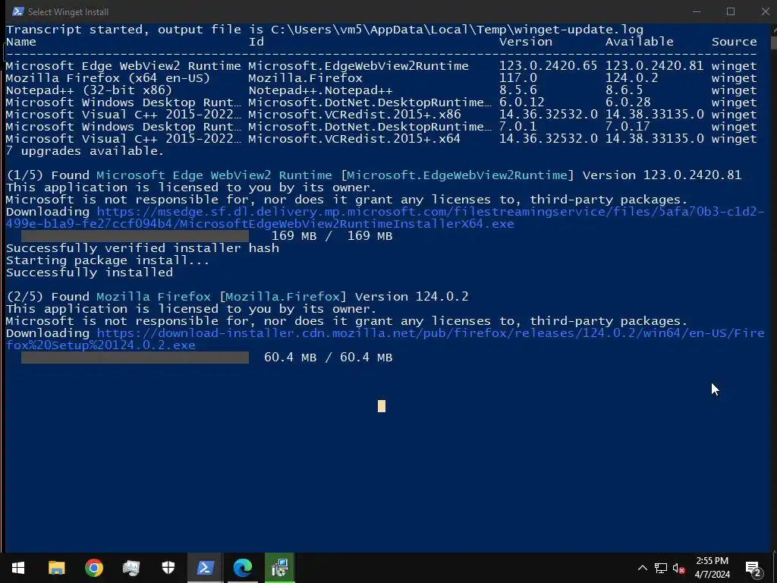777x583 pixels.
Task: Click the Firefox 60.4 MB progress bar
Action: 135,357
